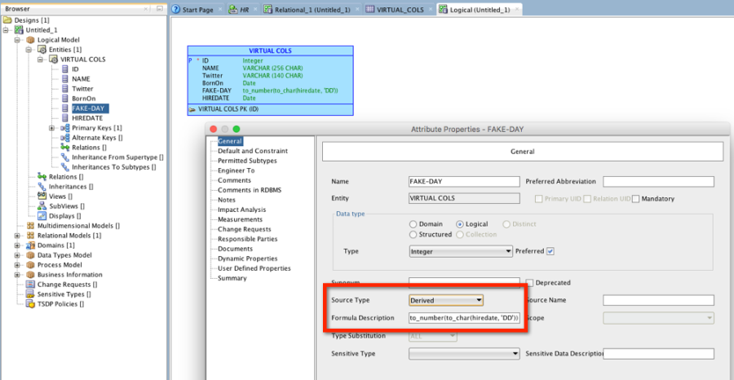Go to the Summary properties page
This screenshot has height=380, width=734.
pos(232,278)
